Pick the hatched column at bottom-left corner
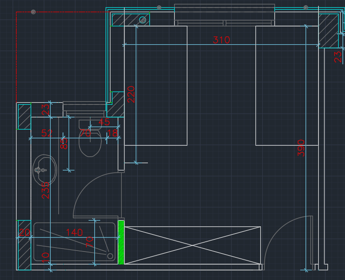345x280 pixels. 24,245
